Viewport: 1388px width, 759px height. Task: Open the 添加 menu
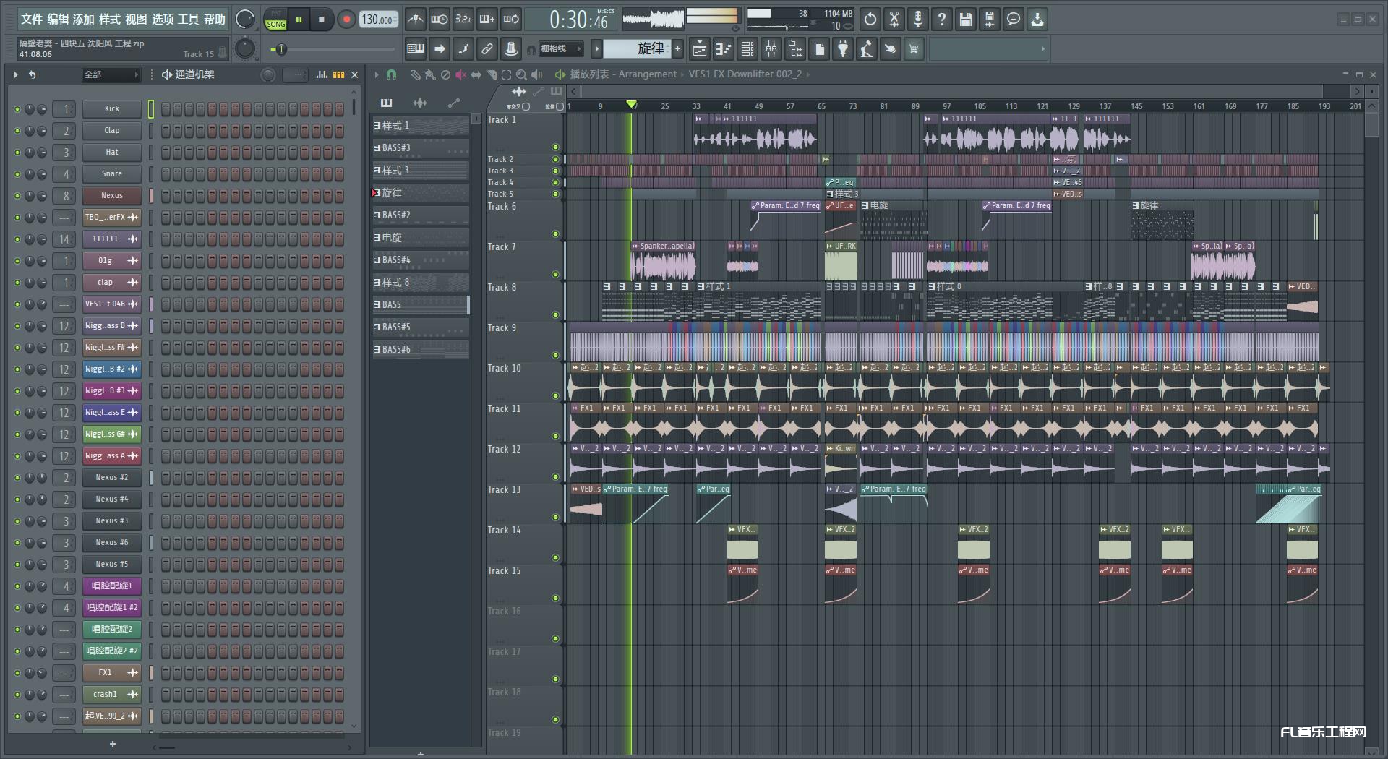point(84,20)
